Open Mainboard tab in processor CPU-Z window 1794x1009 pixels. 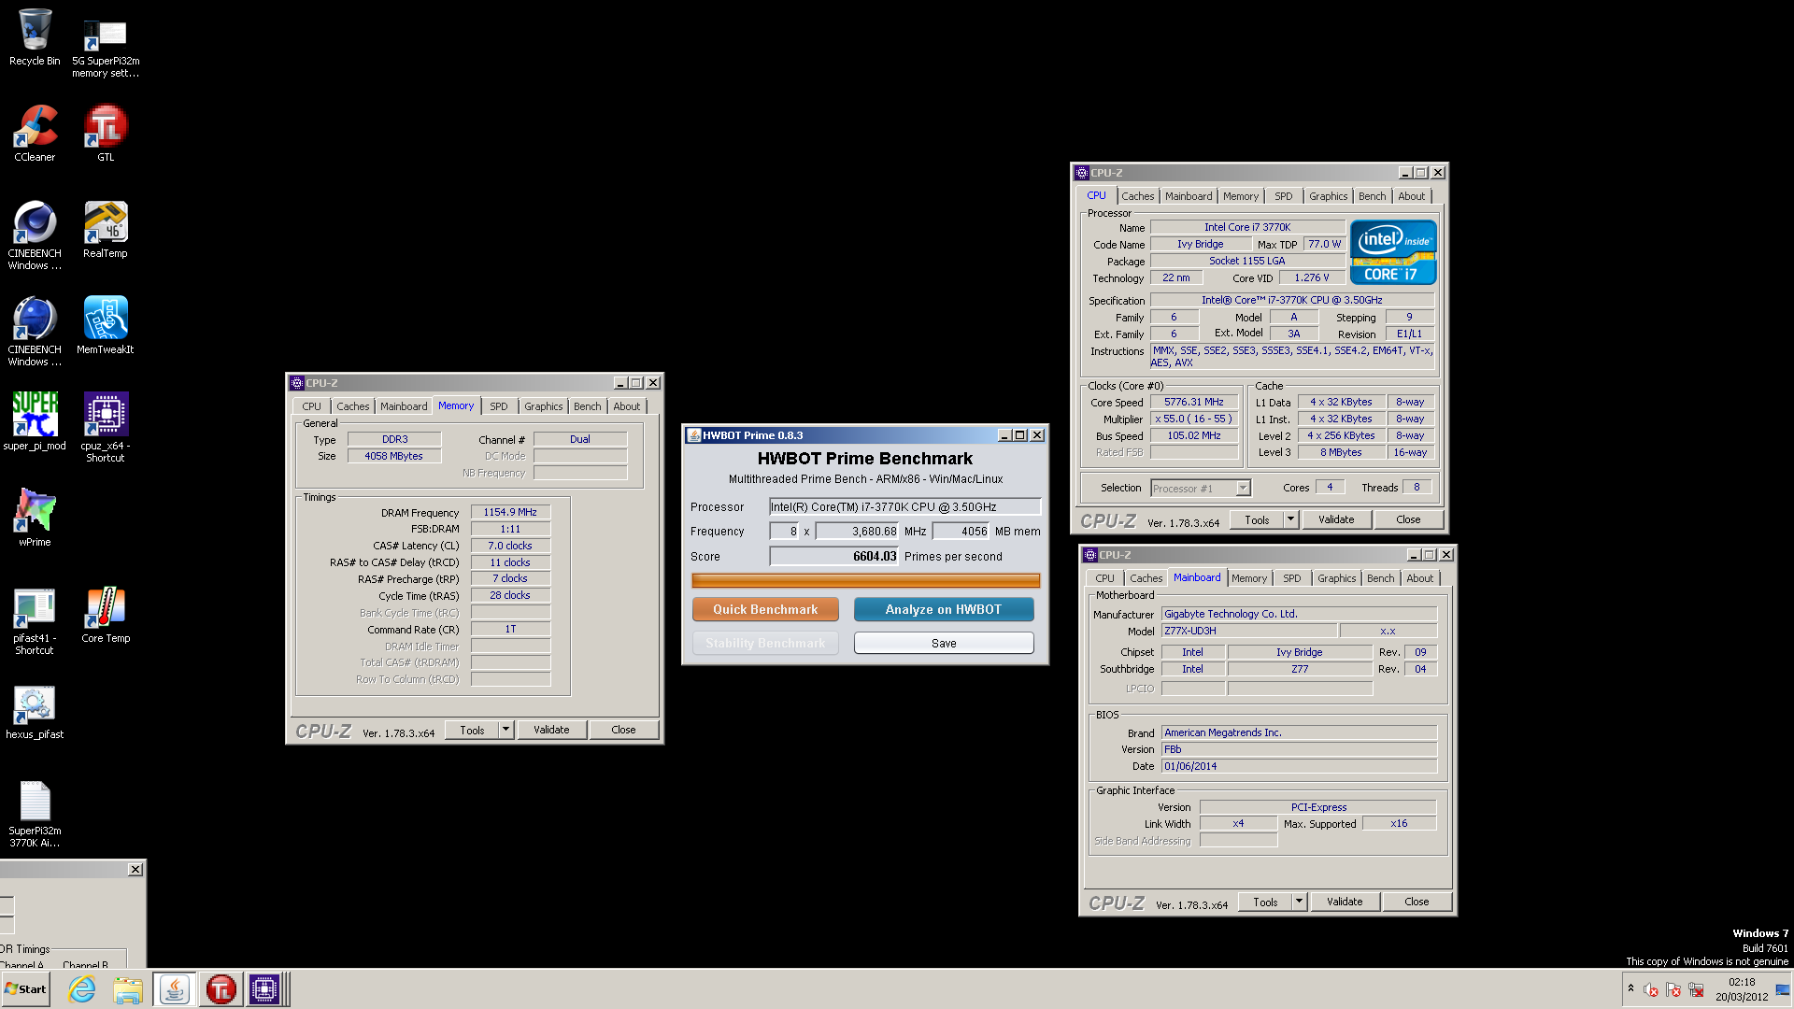click(x=1188, y=196)
